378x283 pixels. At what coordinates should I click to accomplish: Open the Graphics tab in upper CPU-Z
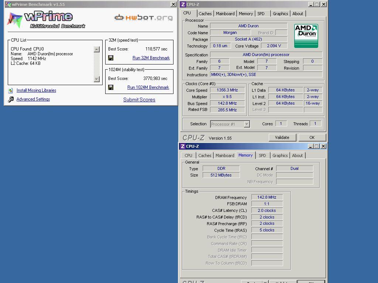281,14
